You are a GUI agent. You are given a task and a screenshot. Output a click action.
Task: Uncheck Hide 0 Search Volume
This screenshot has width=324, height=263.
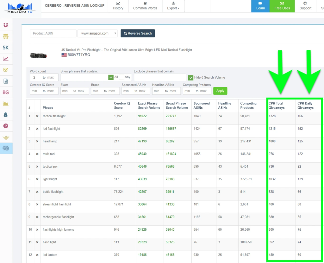pyautogui.click(x=190, y=78)
